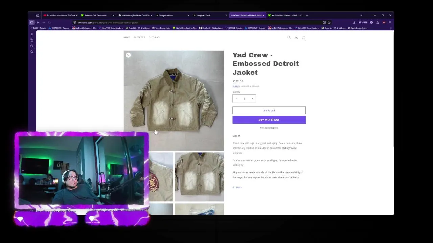This screenshot has height=243, width=433.
Task: Open the Bookmarks star sidebar icon
Action: coord(32,52)
